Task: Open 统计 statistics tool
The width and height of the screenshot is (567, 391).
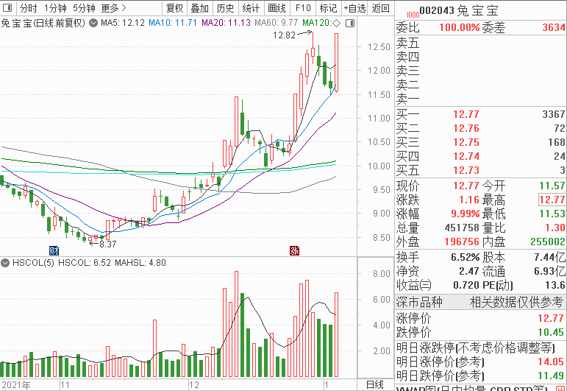Action: [252, 8]
